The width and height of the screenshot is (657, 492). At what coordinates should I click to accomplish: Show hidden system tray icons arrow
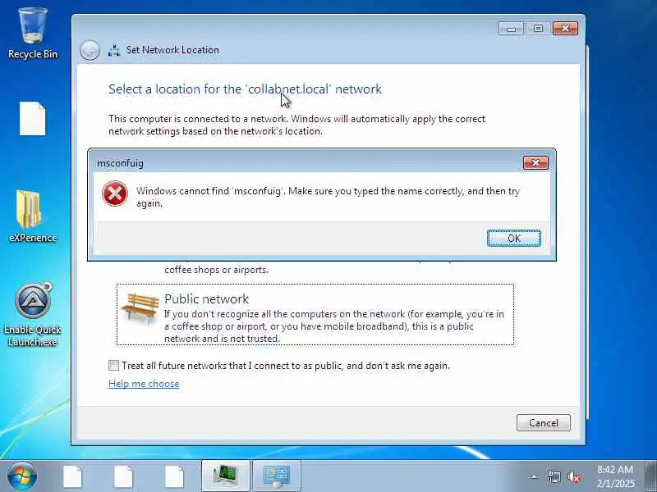535,476
